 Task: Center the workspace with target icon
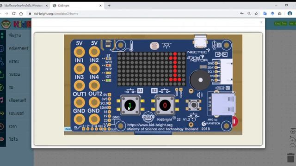292,131
